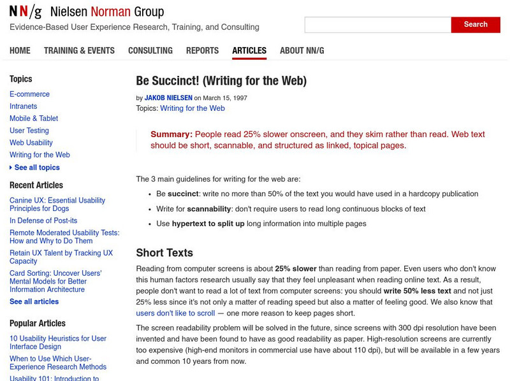The height and width of the screenshot is (381, 510).
Task: Open In Defense of Post-its article
Action: (43, 220)
